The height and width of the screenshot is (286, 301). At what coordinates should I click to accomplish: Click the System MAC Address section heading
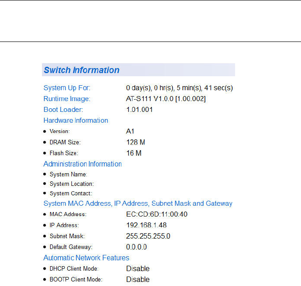[138, 203]
